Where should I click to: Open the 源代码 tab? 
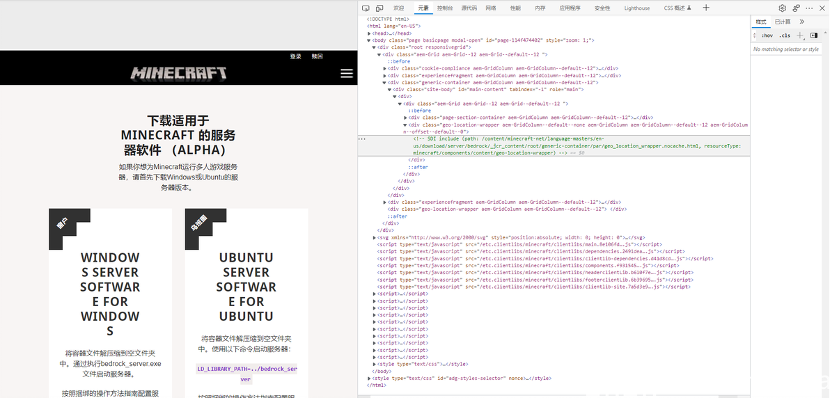point(469,8)
